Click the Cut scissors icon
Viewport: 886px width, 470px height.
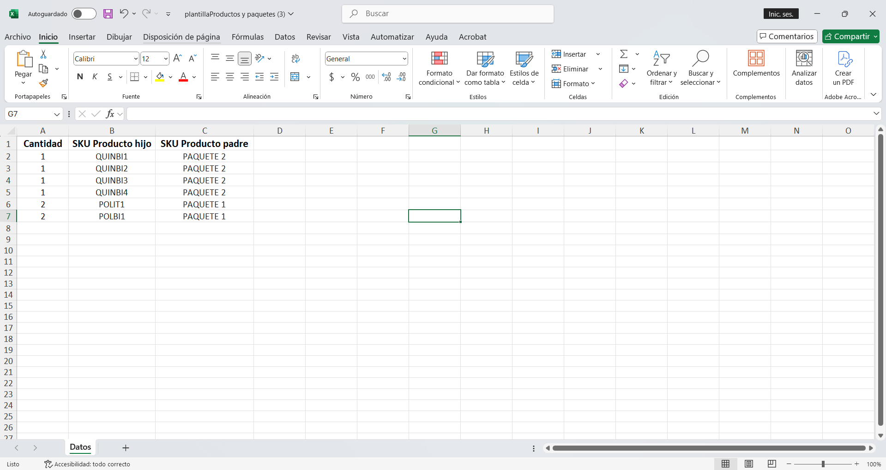click(x=43, y=54)
